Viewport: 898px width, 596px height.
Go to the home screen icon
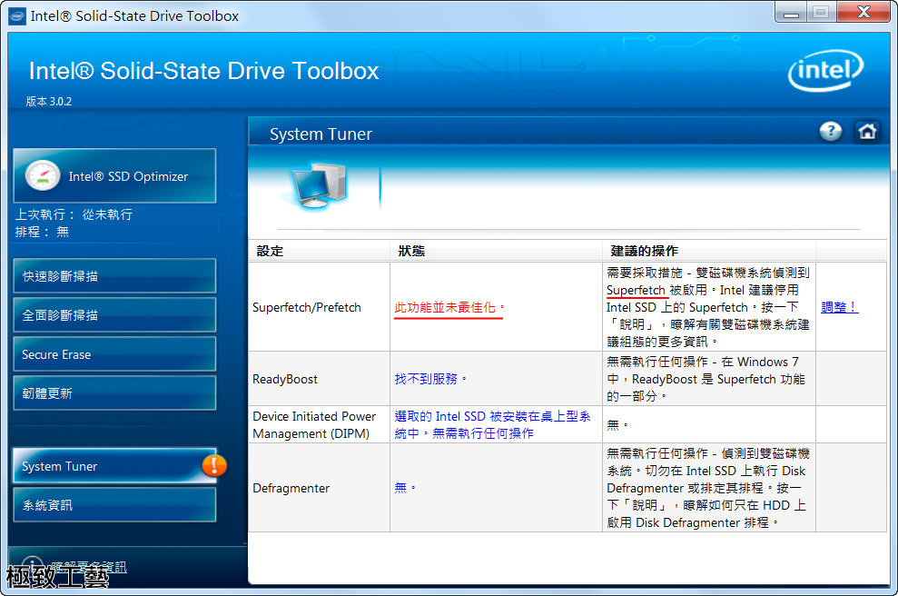point(867,131)
